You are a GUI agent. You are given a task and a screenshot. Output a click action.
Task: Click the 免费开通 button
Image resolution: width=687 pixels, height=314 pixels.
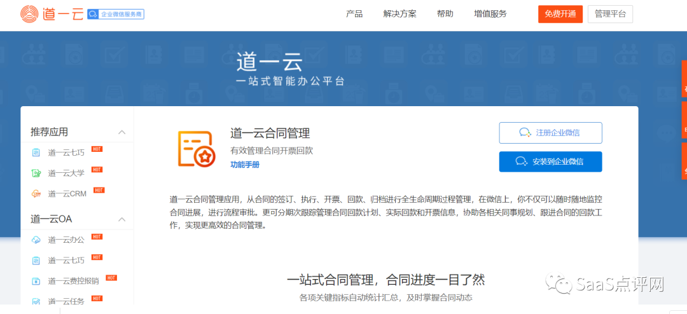click(560, 14)
